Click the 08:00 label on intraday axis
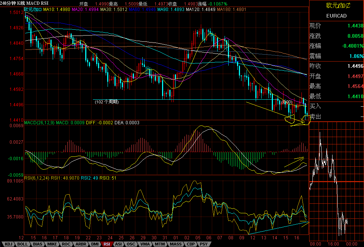The height and width of the screenshot is (247, 364). tap(315, 244)
